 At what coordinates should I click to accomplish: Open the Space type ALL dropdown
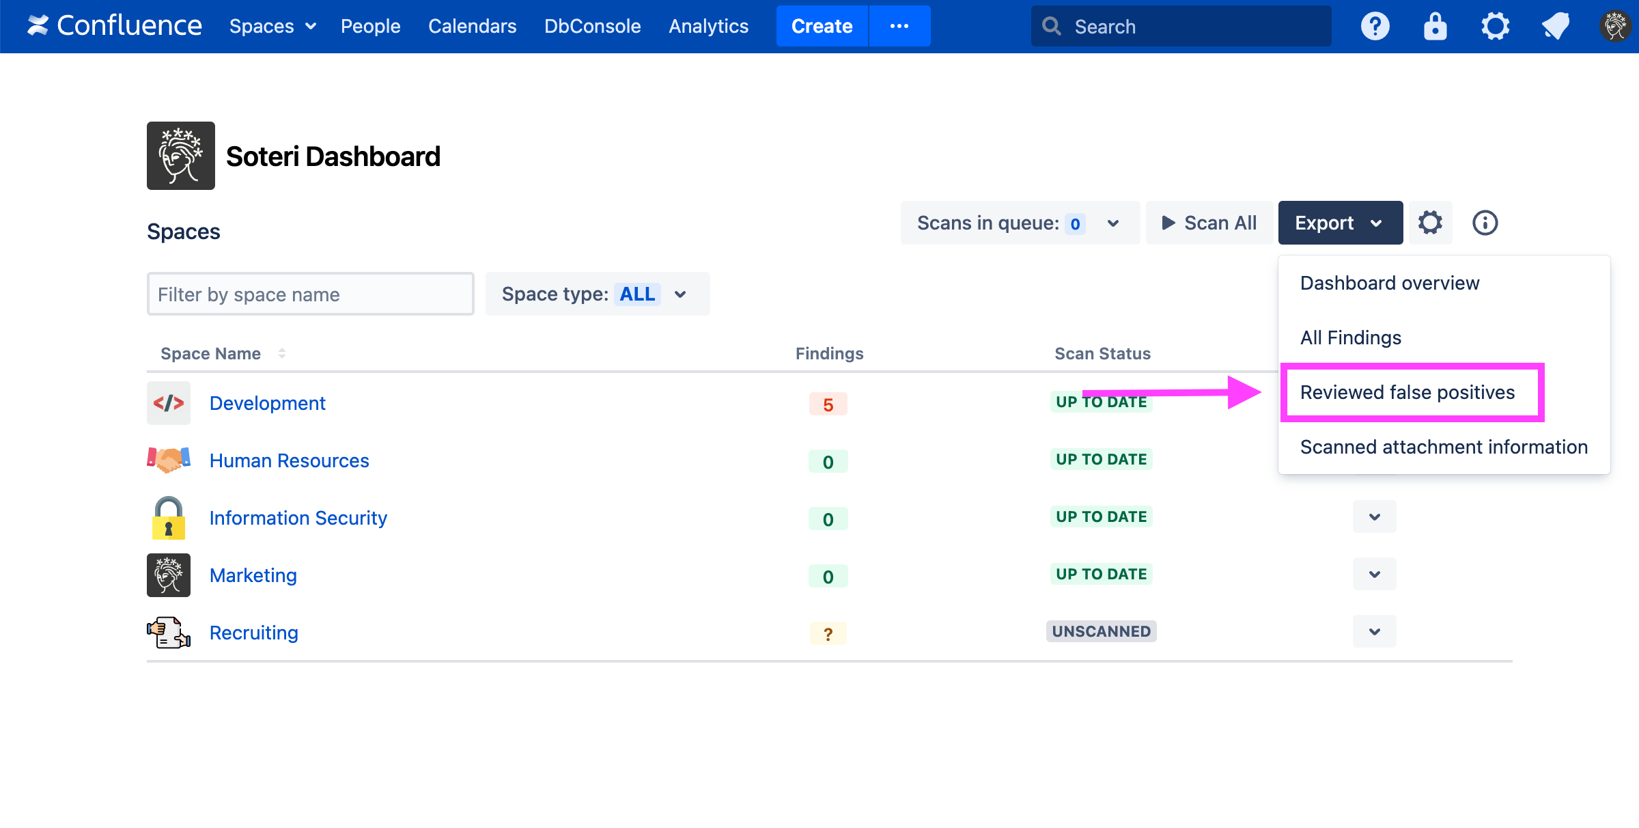pyautogui.click(x=597, y=294)
